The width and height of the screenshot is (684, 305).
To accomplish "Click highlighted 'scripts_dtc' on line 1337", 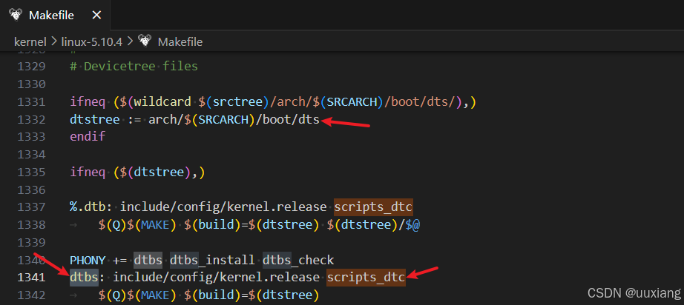I will click(373, 207).
